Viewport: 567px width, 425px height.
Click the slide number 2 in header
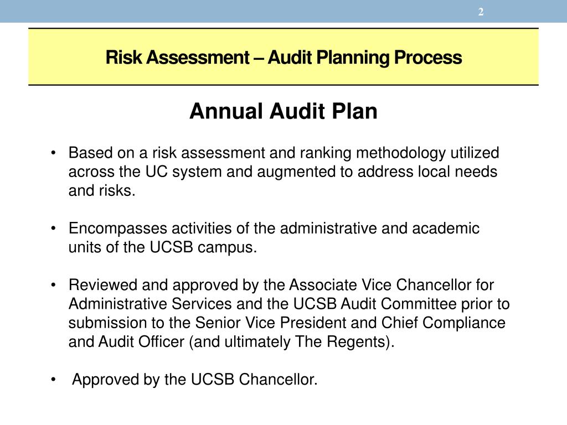pyautogui.click(x=481, y=12)
